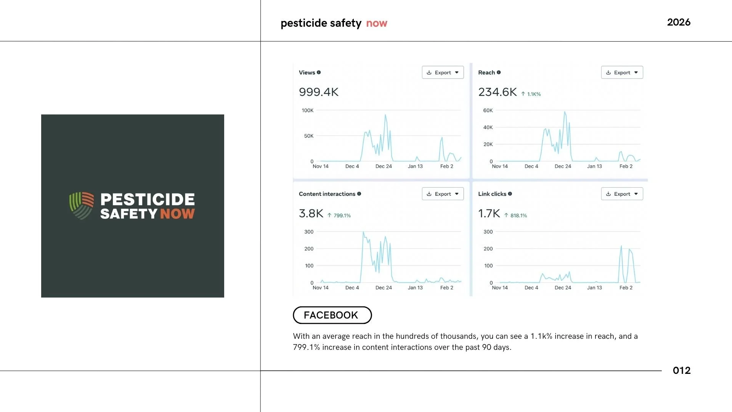Expand the Views Export dropdown arrow
Image resolution: width=732 pixels, height=412 pixels.
coord(457,72)
